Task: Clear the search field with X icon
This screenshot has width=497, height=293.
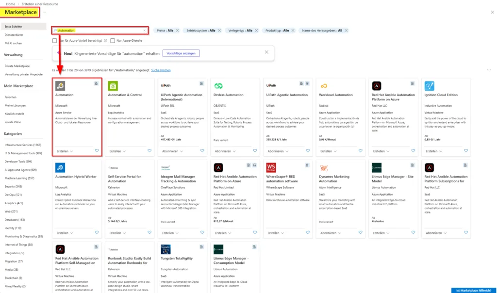Action: point(144,31)
